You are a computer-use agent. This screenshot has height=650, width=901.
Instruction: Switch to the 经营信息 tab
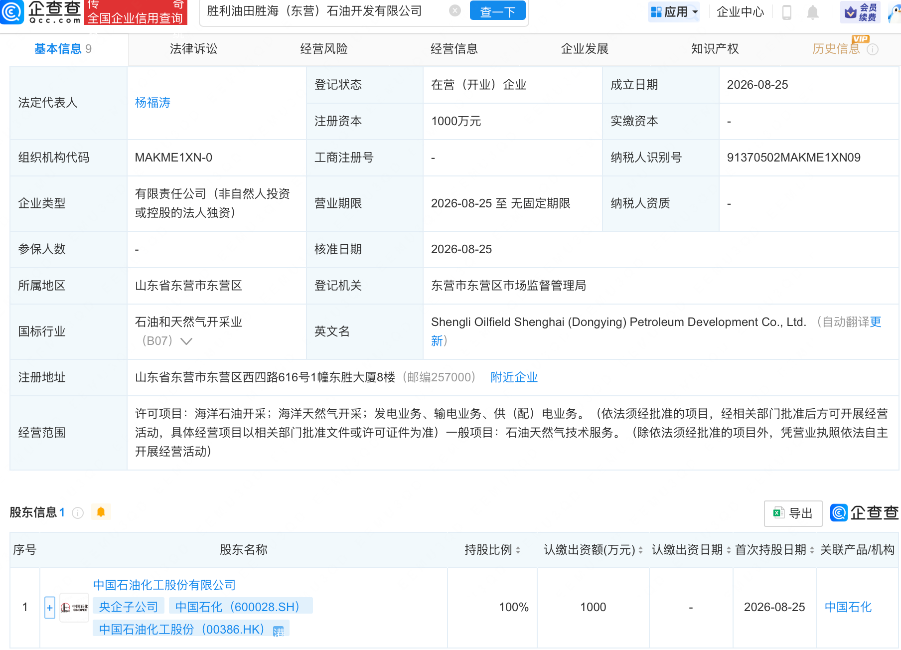[x=454, y=49]
